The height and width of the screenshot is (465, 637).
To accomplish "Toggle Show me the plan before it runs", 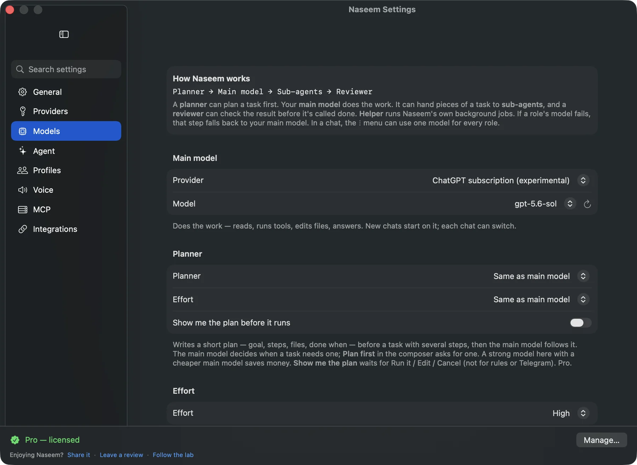I will coord(580,323).
